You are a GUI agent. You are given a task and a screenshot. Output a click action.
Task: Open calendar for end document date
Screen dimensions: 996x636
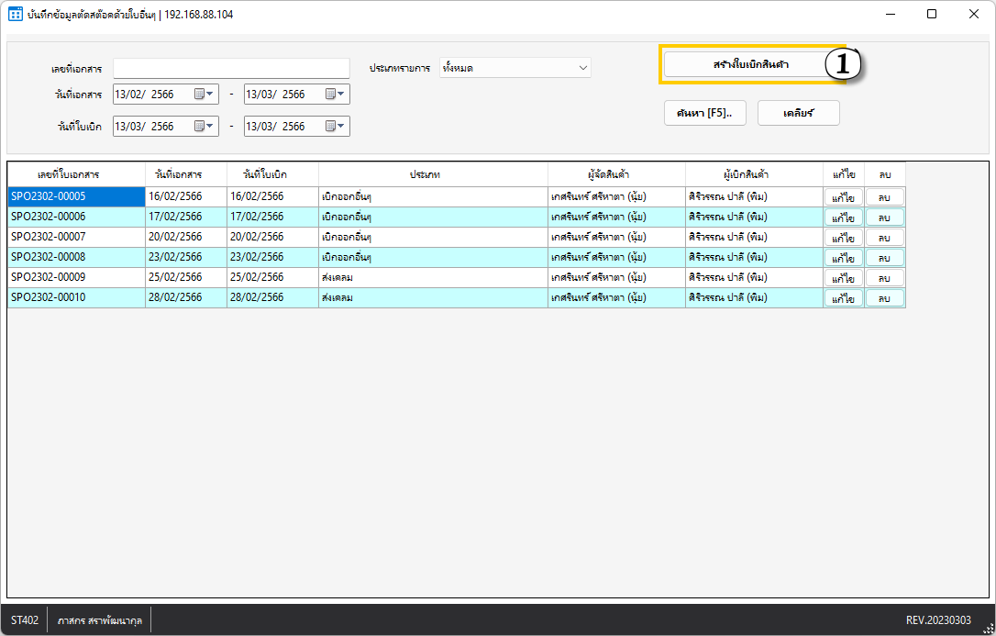coord(335,95)
